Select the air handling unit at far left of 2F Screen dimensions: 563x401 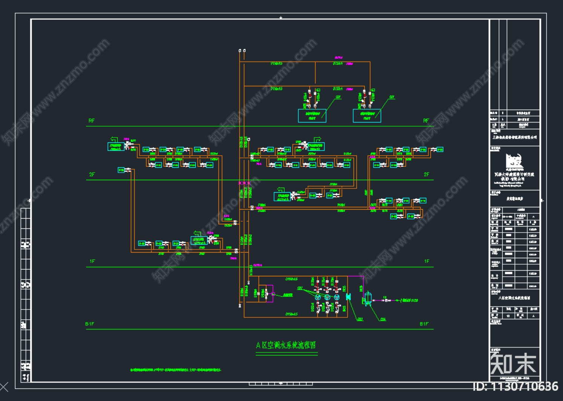pyautogui.click(x=116, y=147)
